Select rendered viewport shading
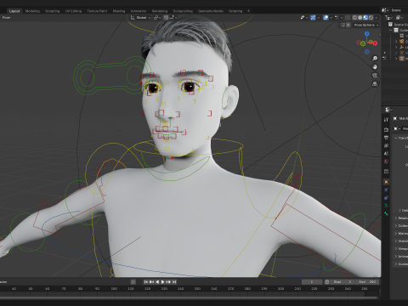 click(x=371, y=18)
